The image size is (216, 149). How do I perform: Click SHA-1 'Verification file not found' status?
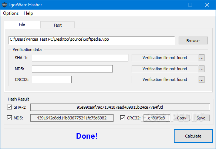pos(165,58)
